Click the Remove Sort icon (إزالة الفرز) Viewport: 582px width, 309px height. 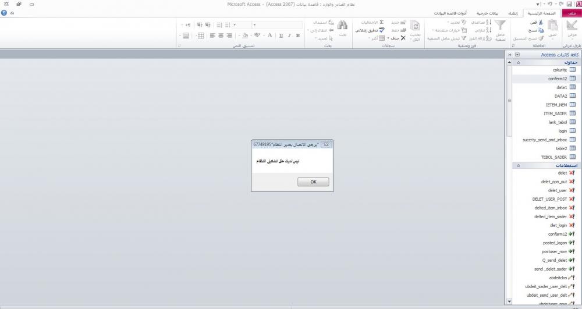coord(489,38)
